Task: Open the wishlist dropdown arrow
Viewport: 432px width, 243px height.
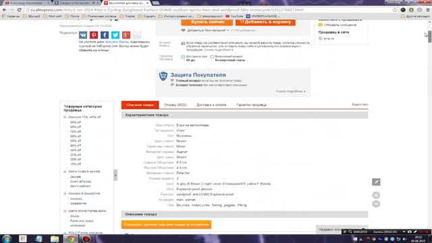Action: tap(228, 30)
